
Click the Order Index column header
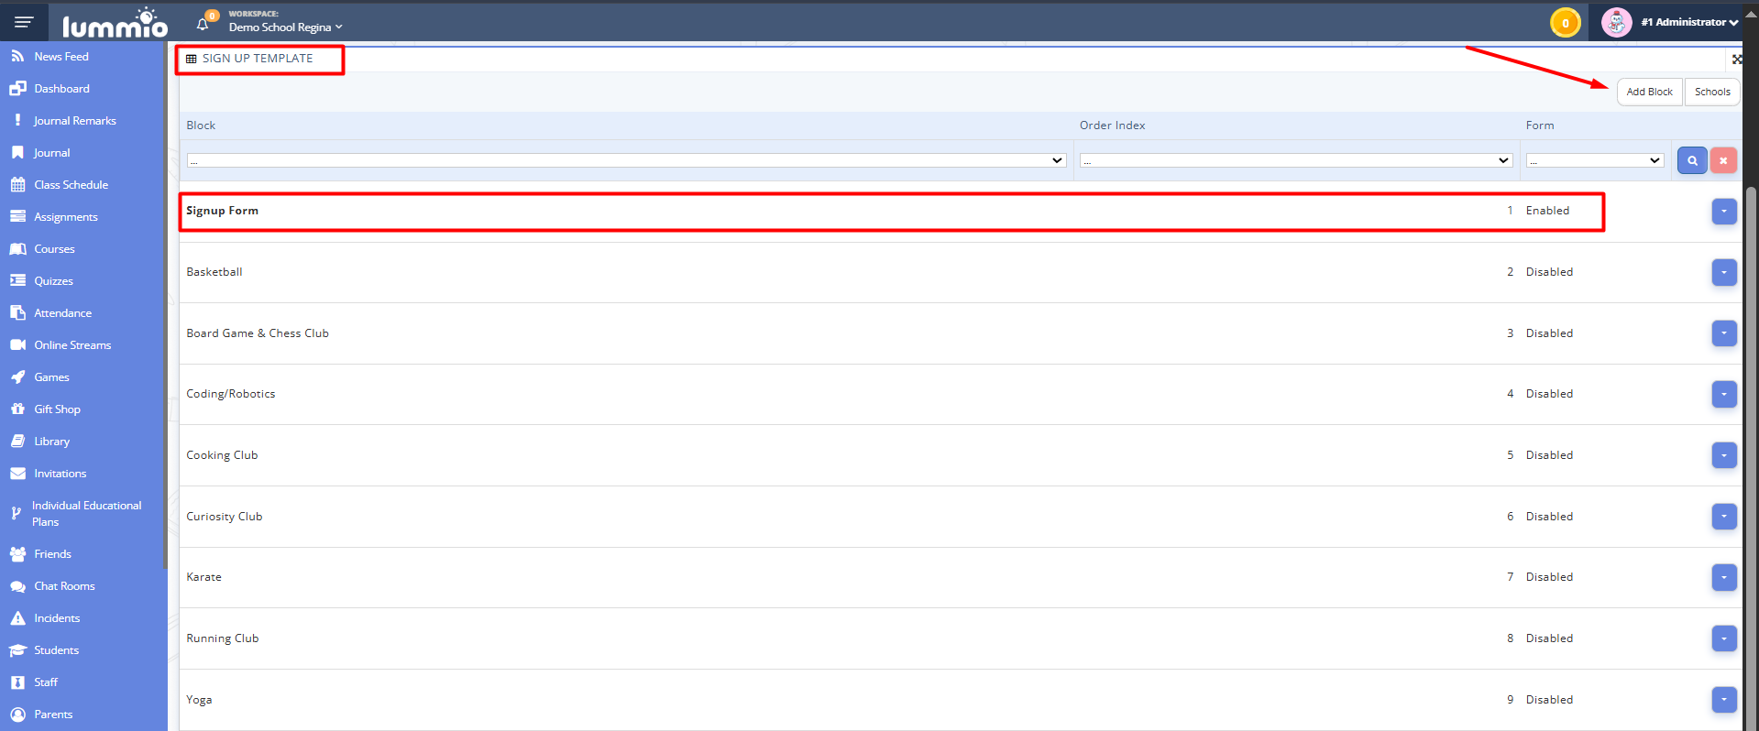point(1113,125)
